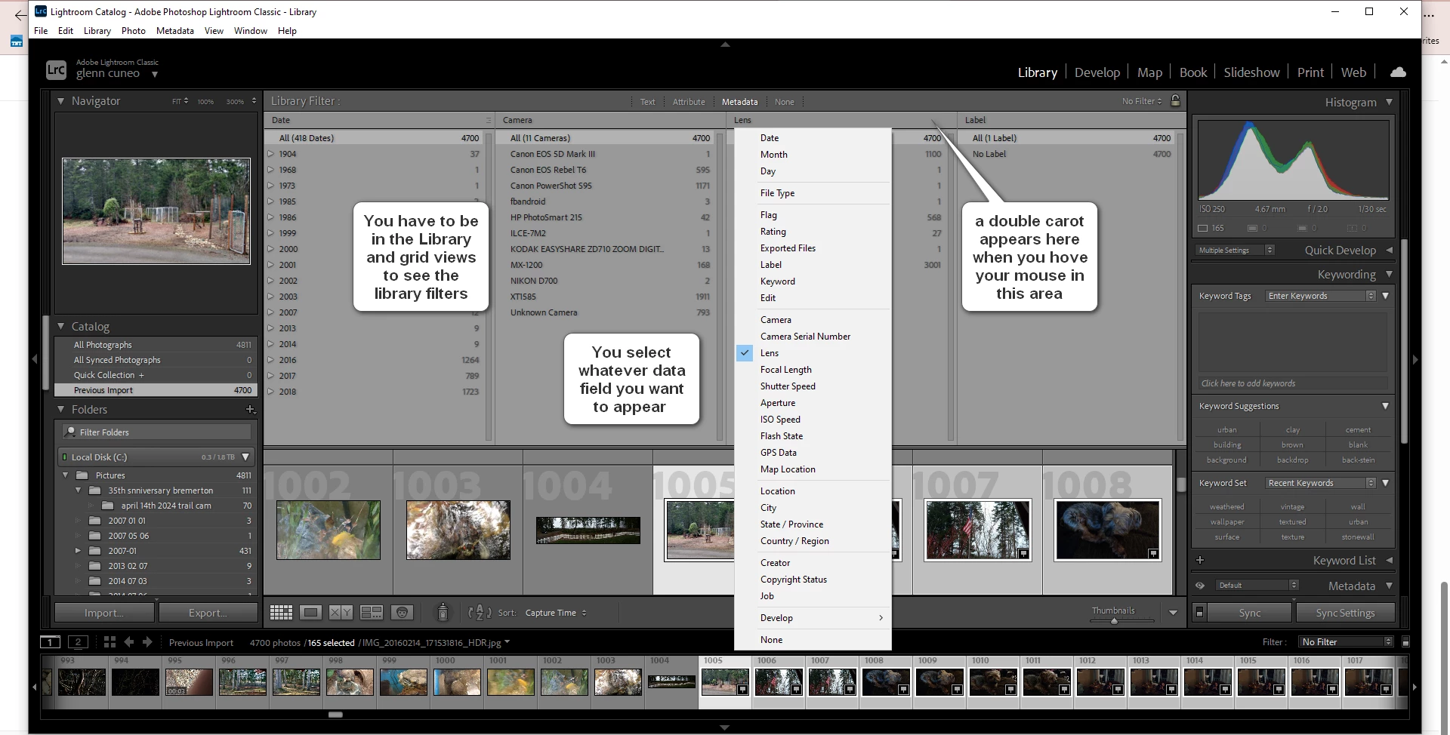Add a new folder with the plus icon

point(251,410)
